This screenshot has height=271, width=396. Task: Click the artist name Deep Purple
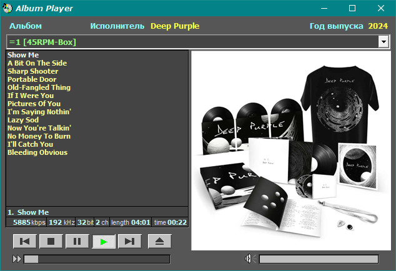point(175,26)
